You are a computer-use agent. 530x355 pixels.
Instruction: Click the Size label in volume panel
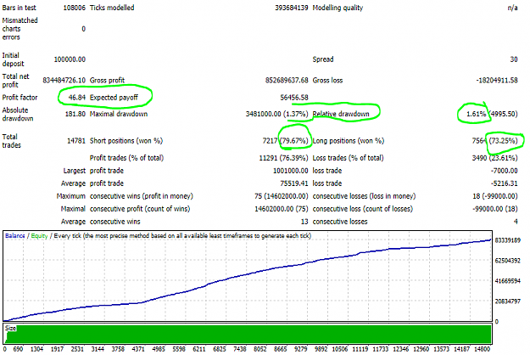(10, 329)
